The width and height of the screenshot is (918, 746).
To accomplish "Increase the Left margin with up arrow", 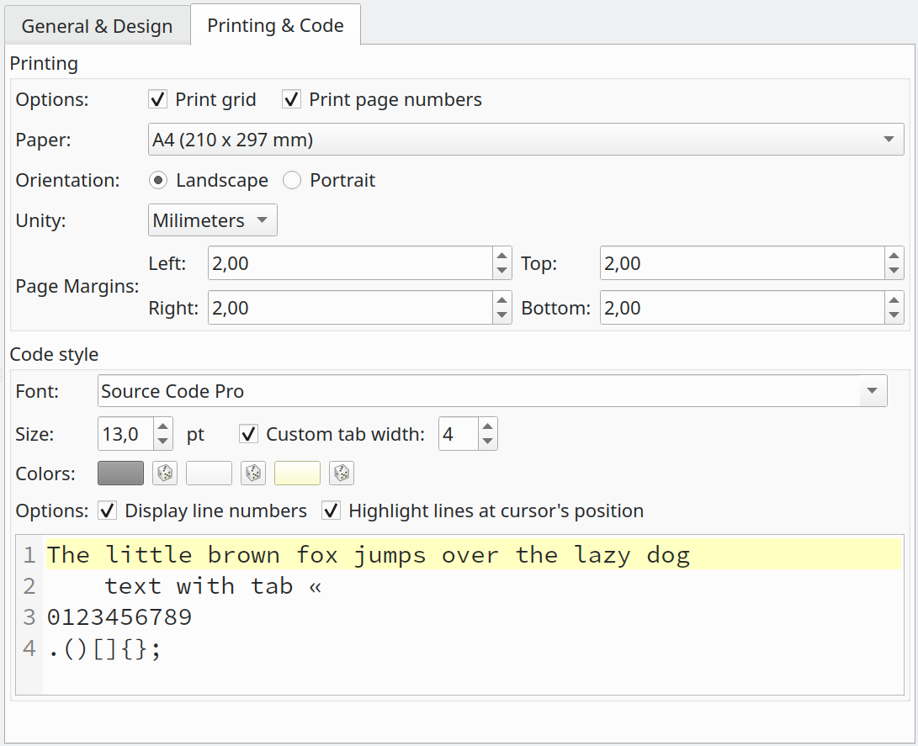I will tap(501, 256).
